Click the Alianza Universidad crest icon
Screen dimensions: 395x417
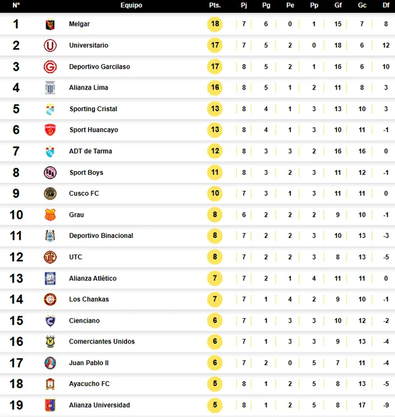pos(50,405)
